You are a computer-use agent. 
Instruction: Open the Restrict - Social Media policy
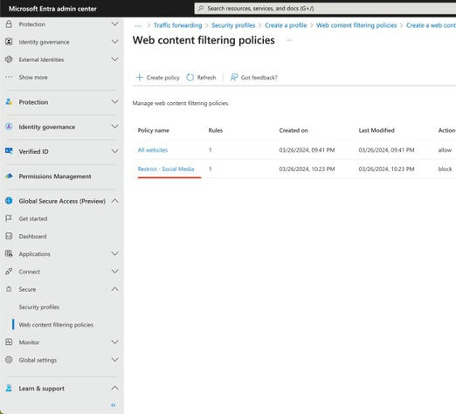point(166,169)
